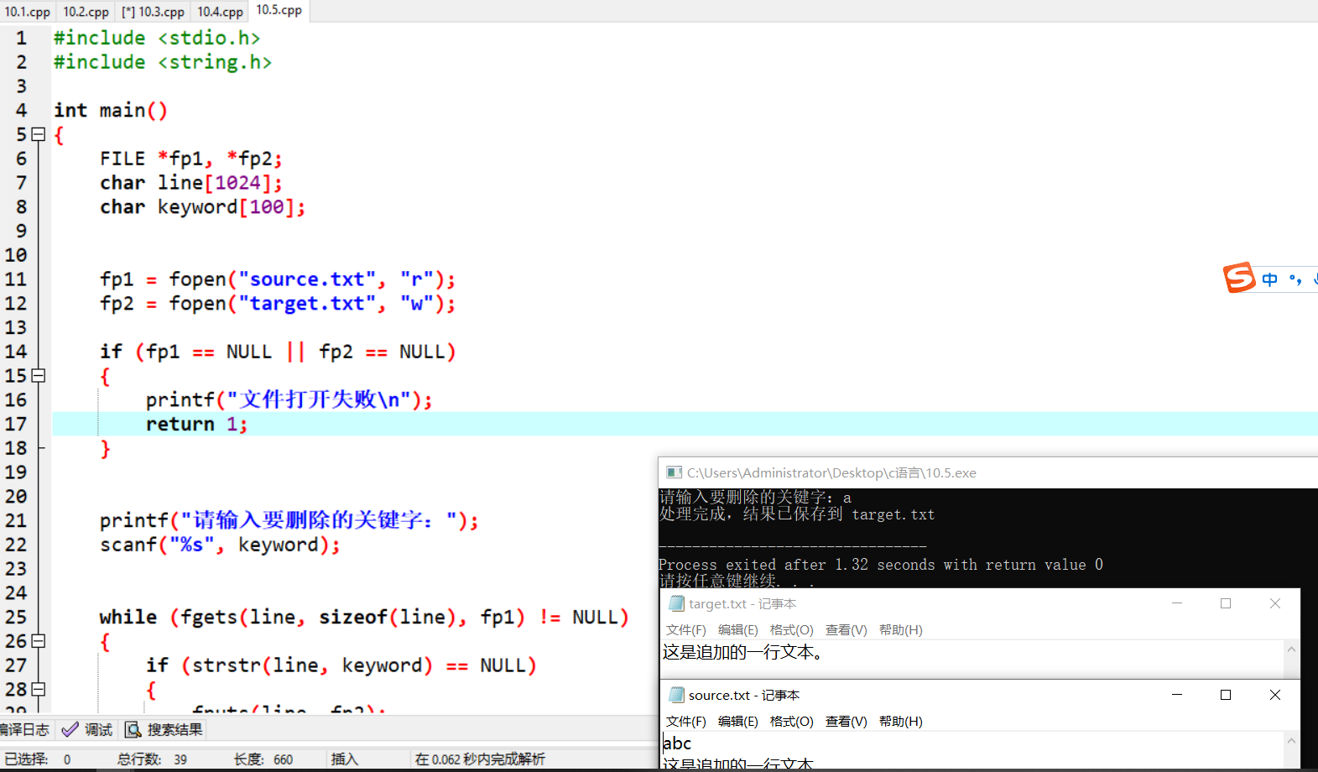
Task: Collapse the code fold at line 5
Action: (x=38, y=134)
